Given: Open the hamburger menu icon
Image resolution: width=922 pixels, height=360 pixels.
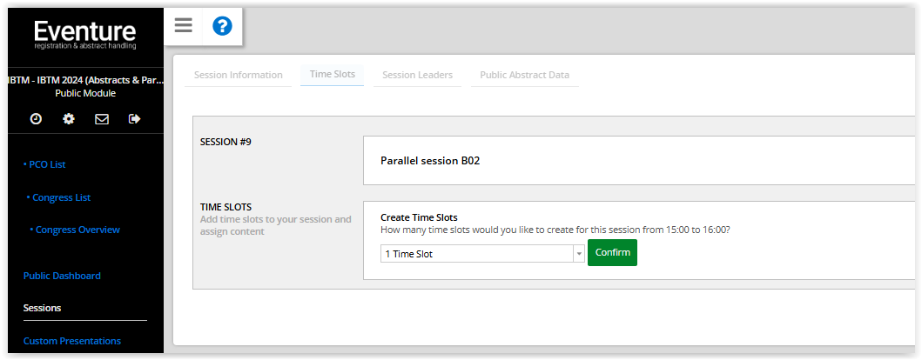Looking at the screenshot, I should click(x=184, y=25).
